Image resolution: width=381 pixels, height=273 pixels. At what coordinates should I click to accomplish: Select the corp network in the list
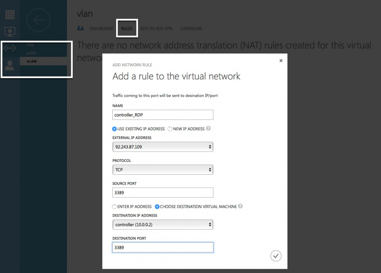pyautogui.click(x=30, y=45)
